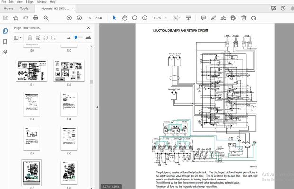Screen dimensions: 294x189
Task: Print the document using the printer icon
Action: pos(36,18)
